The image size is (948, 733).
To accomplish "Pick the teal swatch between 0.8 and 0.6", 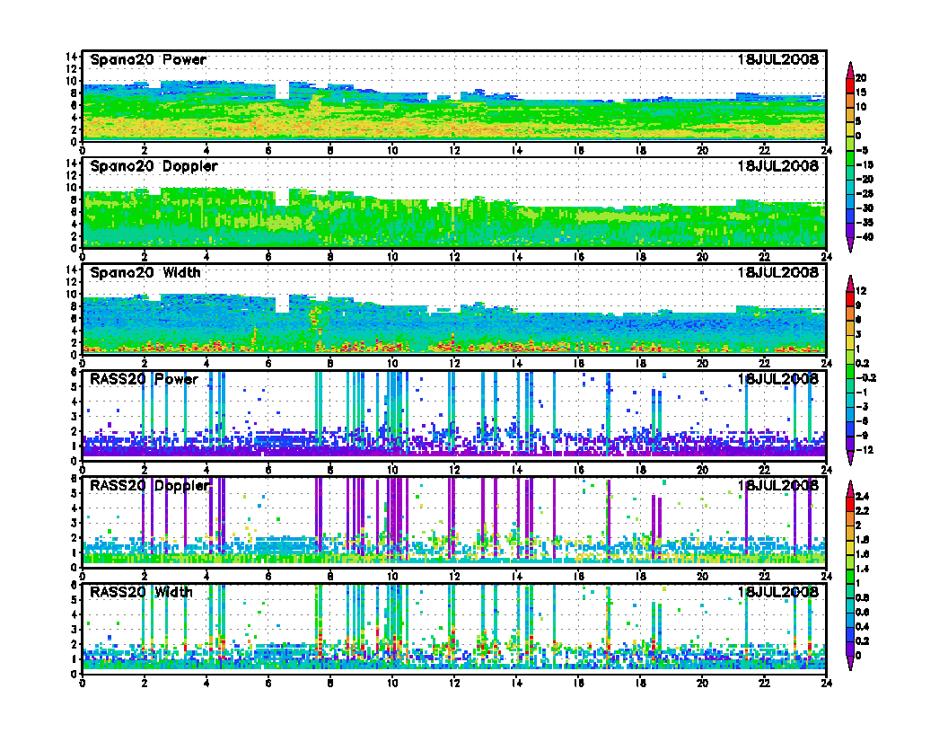I will (x=850, y=605).
